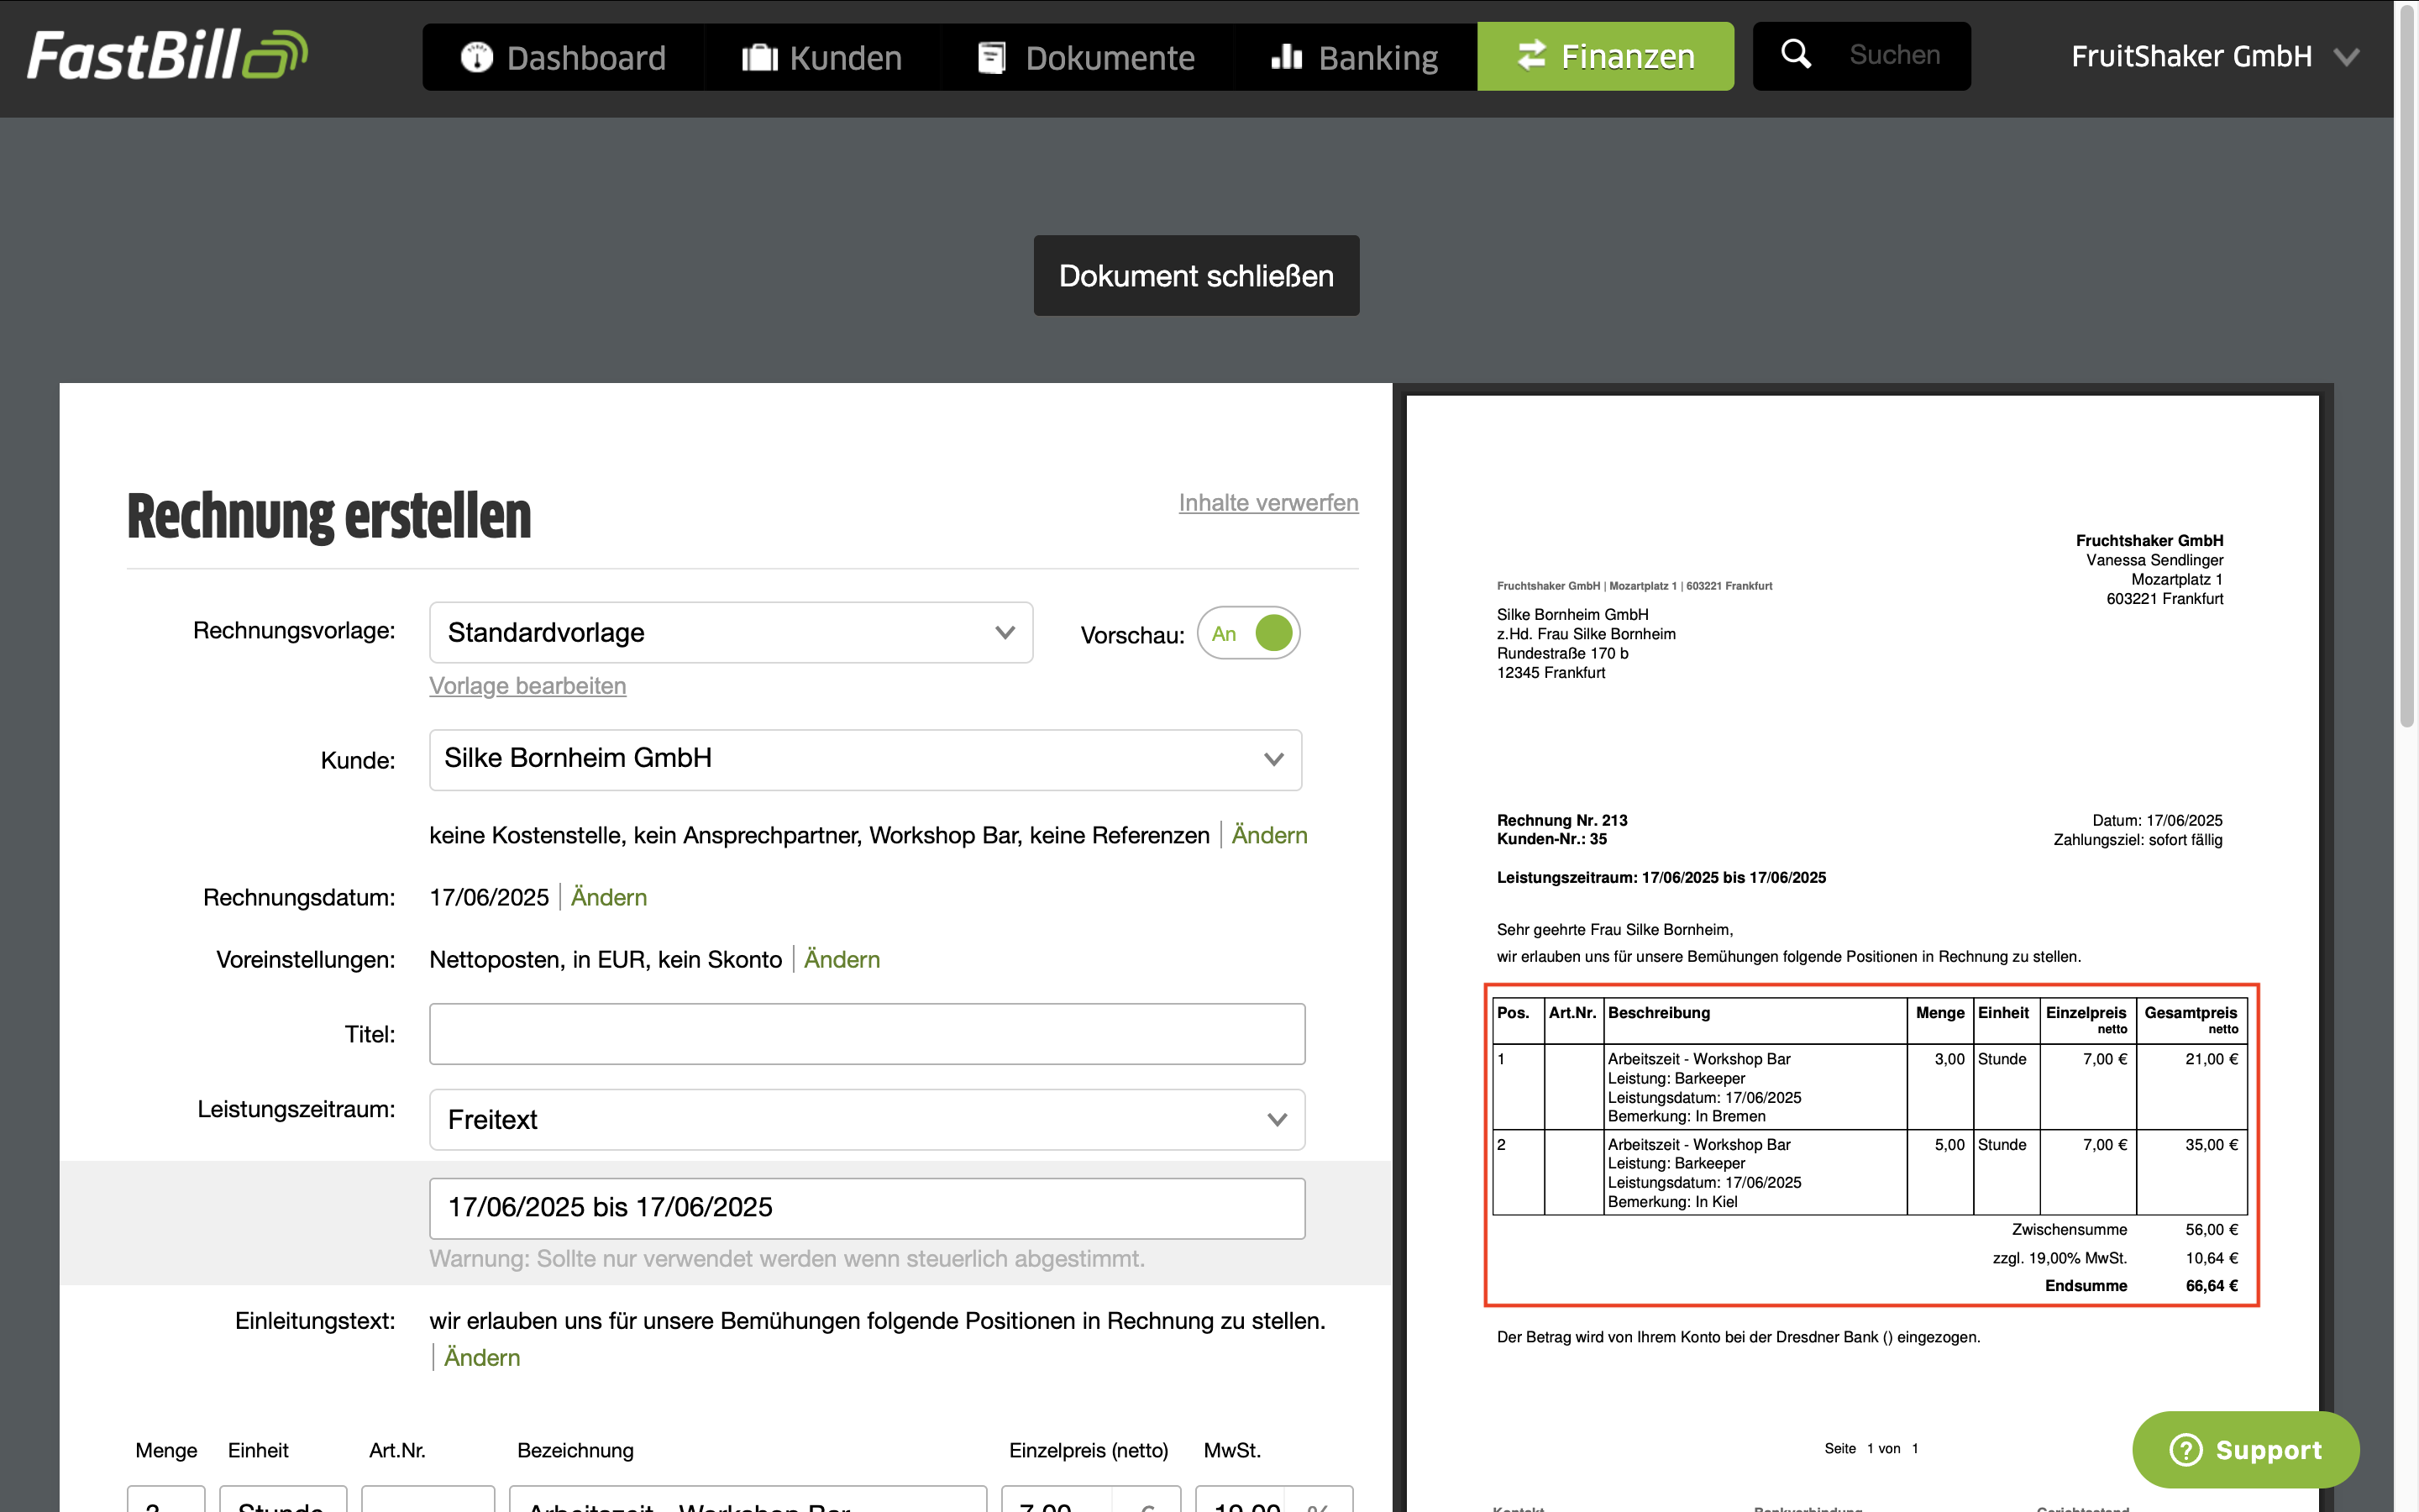Click the Rechnung Nr. 213 text in preview

coord(1562,820)
